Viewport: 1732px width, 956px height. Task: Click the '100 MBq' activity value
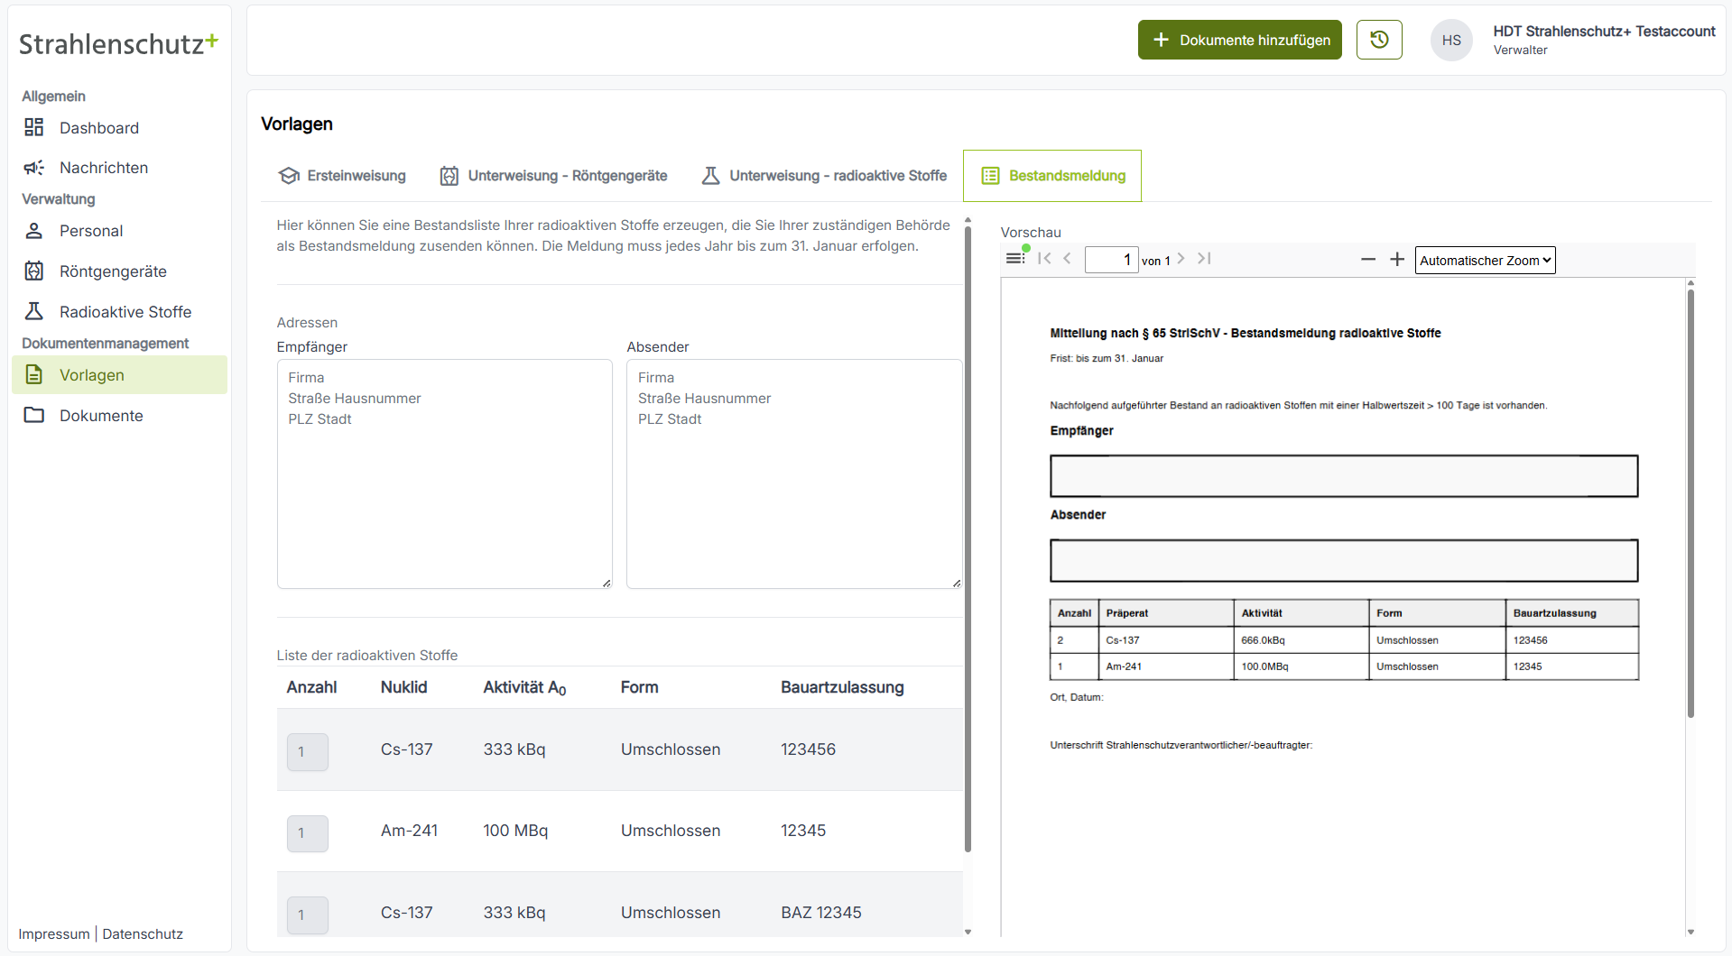[x=515, y=831]
